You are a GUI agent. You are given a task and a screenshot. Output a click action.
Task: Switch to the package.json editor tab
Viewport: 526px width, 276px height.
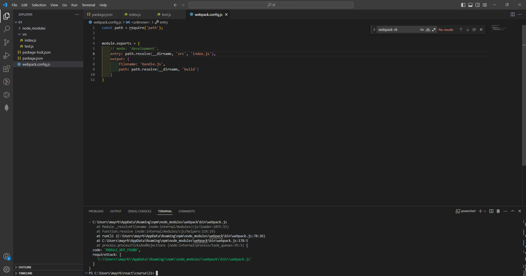coord(102,14)
